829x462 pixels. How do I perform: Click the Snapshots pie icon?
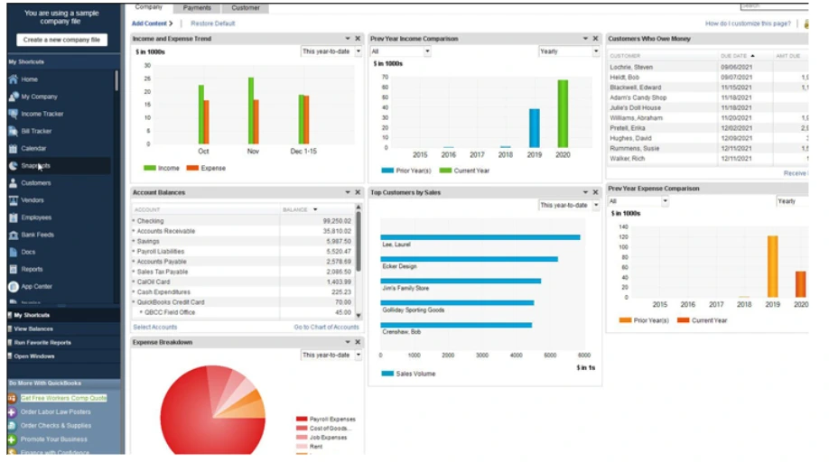[x=14, y=166]
